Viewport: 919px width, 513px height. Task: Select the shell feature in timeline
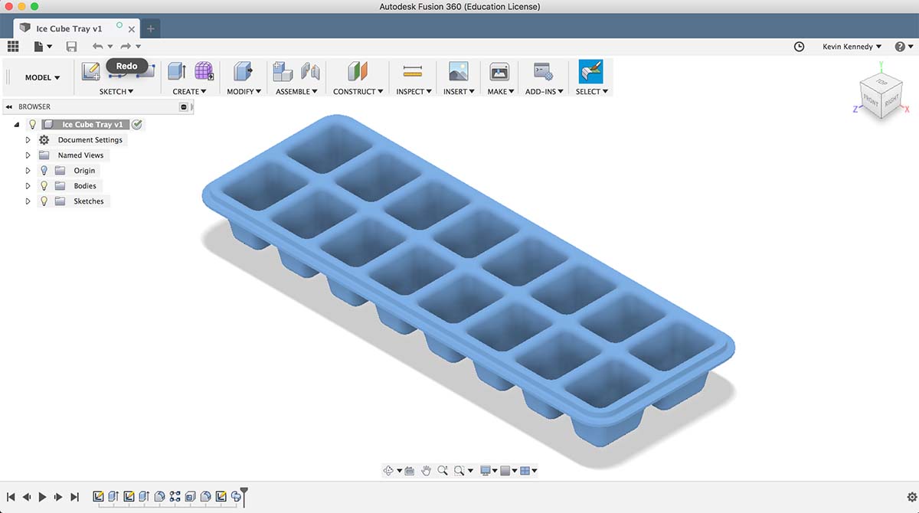(191, 497)
